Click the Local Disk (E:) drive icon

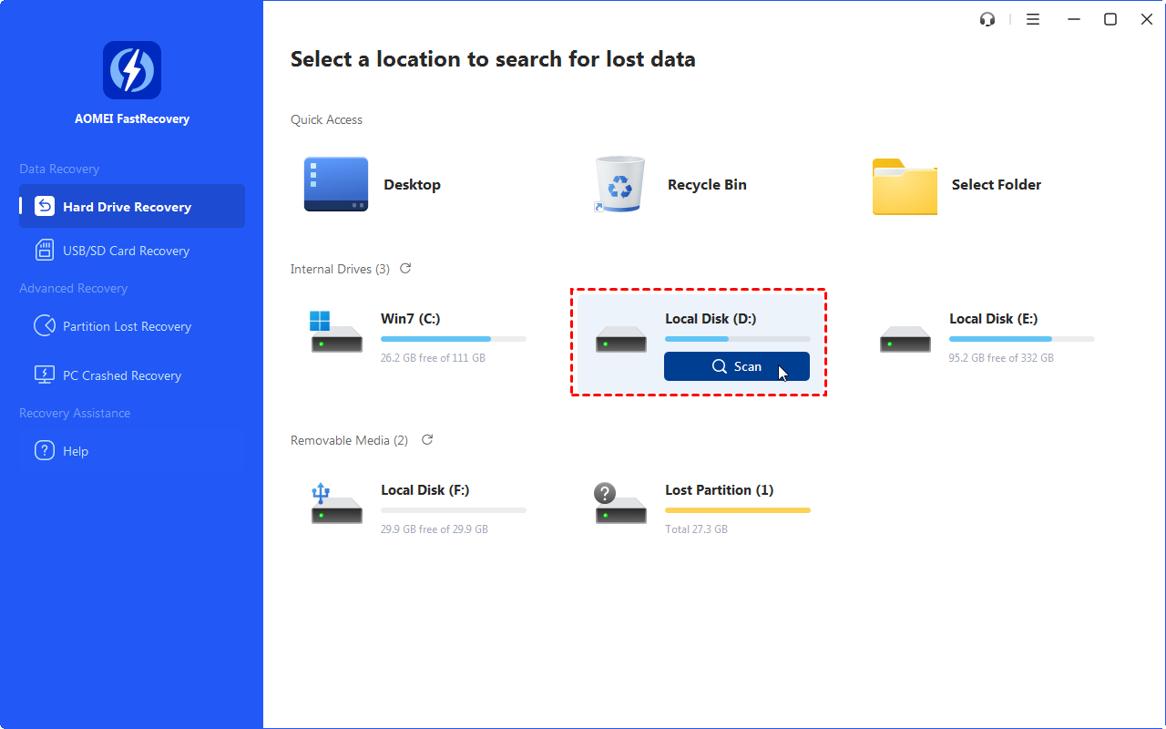[x=905, y=339]
